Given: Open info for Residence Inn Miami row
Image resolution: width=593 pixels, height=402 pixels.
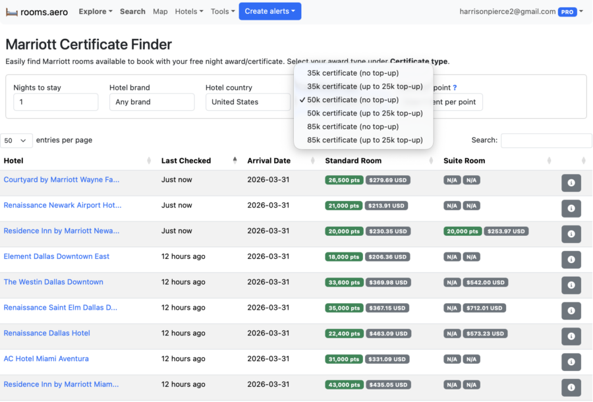Looking at the screenshot, I should [571, 388].
